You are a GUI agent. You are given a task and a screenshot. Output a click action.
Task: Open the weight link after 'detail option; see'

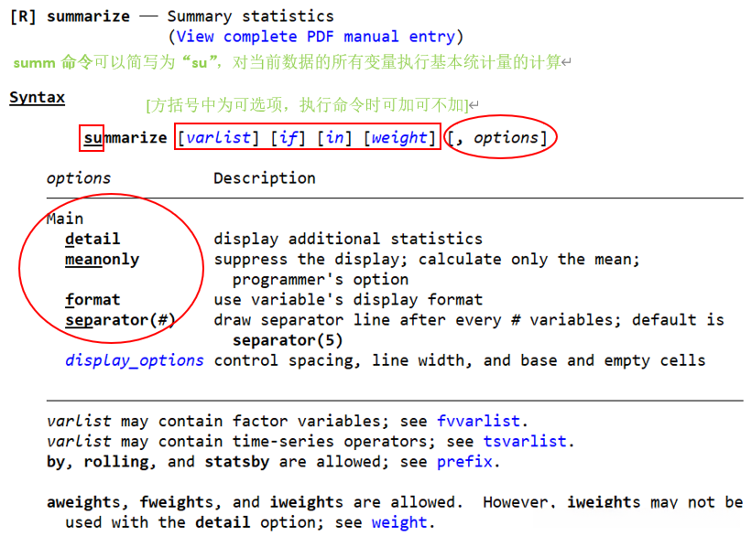point(399,522)
